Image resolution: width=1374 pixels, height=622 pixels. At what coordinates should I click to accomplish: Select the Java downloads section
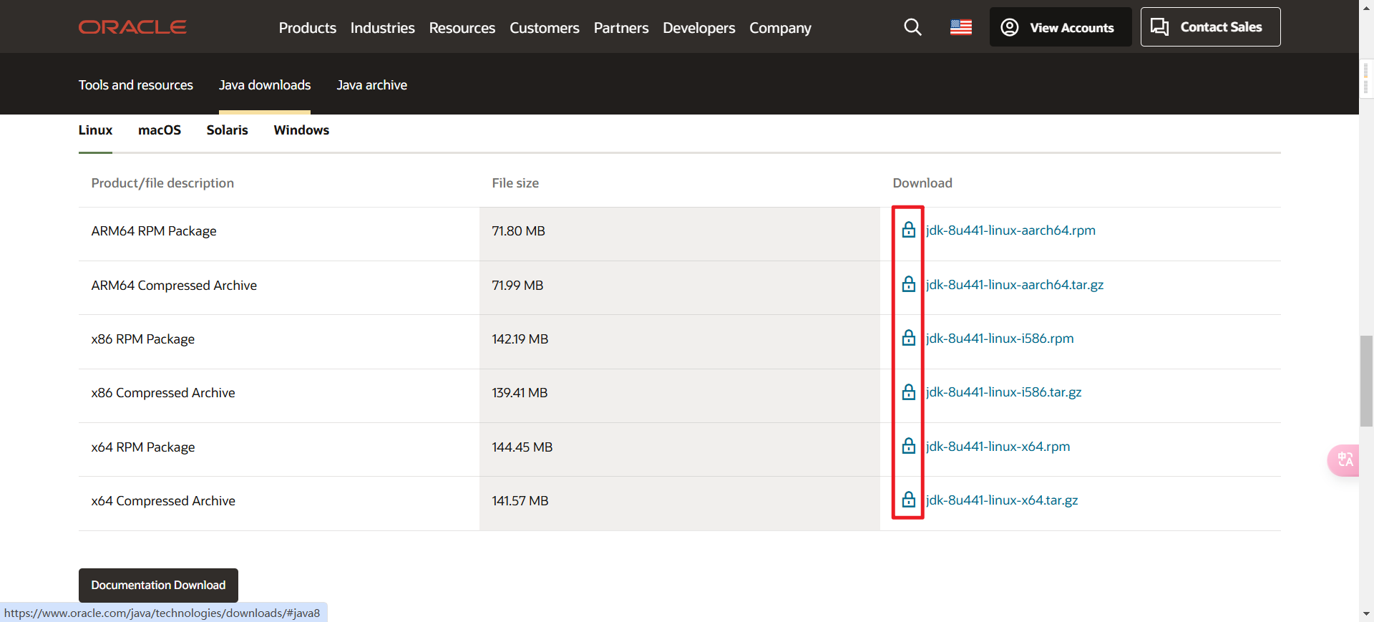[x=265, y=85]
